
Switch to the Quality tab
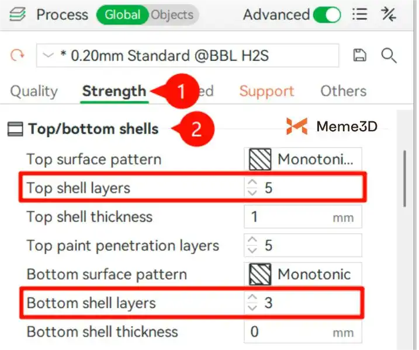point(34,91)
